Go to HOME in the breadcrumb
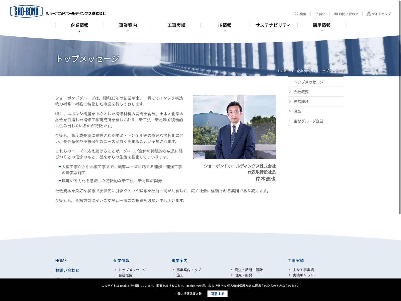Viewport: 401px width, 301px height. point(283,71)
